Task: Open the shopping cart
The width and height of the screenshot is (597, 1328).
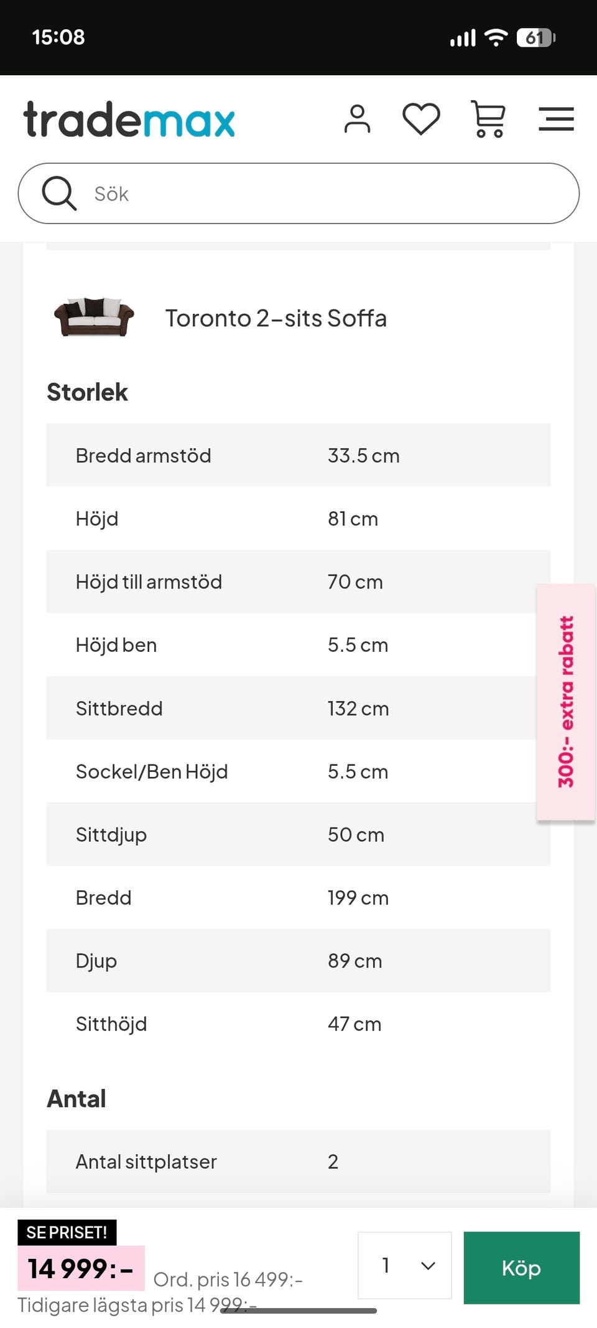Action: 489,119
